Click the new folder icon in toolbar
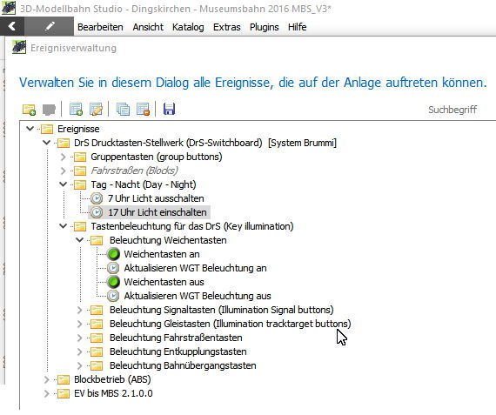The width and height of the screenshot is (496, 415). click(x=29, y=110)
